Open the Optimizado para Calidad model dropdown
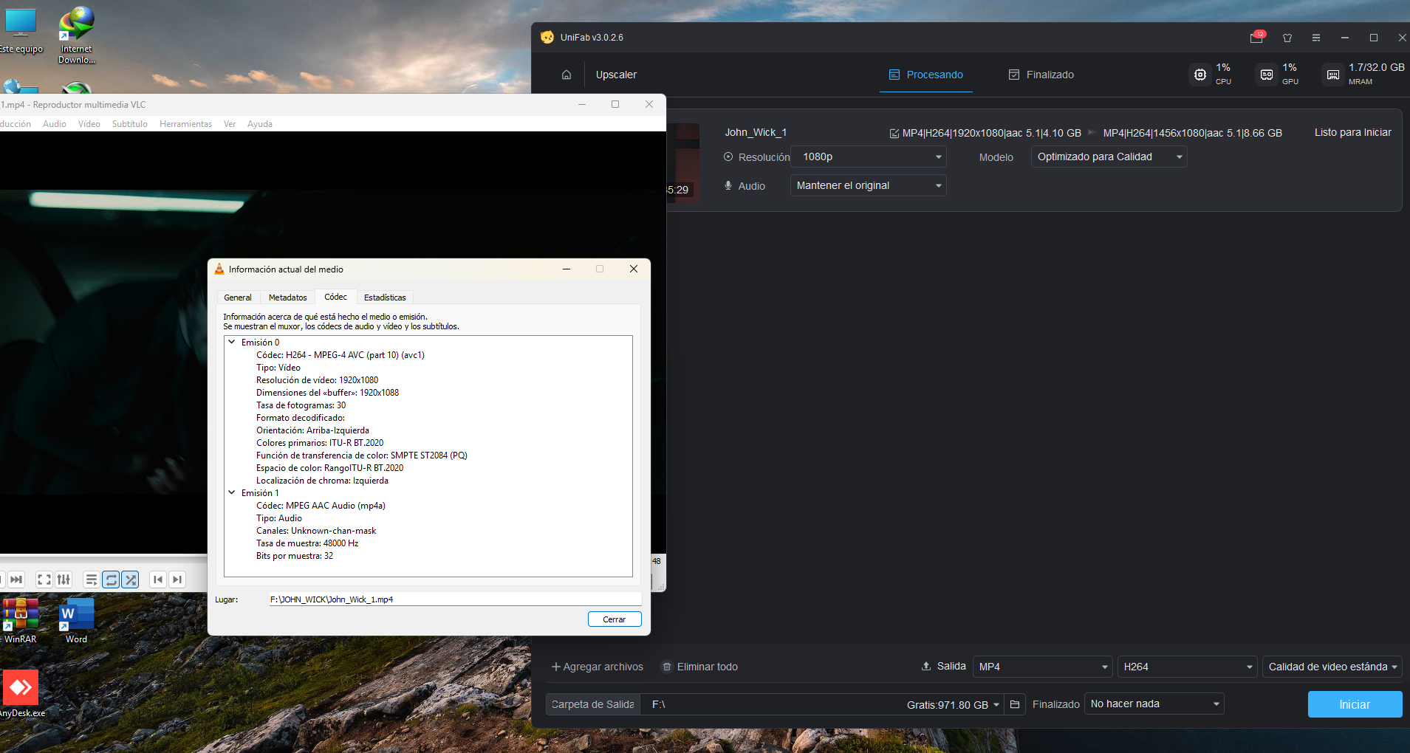1410x753 pixels. [1109, 157]
